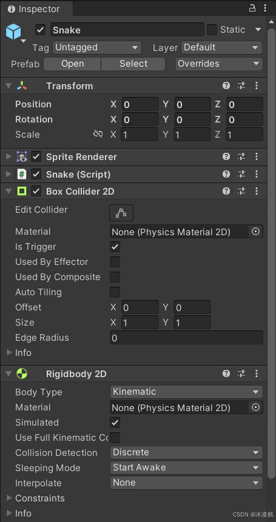Toggle constrained proportions link on Scale

[98, 134]
